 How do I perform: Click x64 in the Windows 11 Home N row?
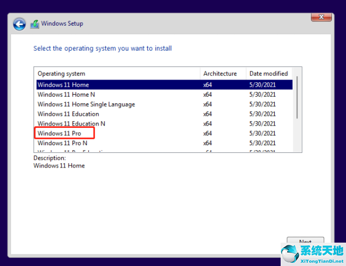click(208, 95)
